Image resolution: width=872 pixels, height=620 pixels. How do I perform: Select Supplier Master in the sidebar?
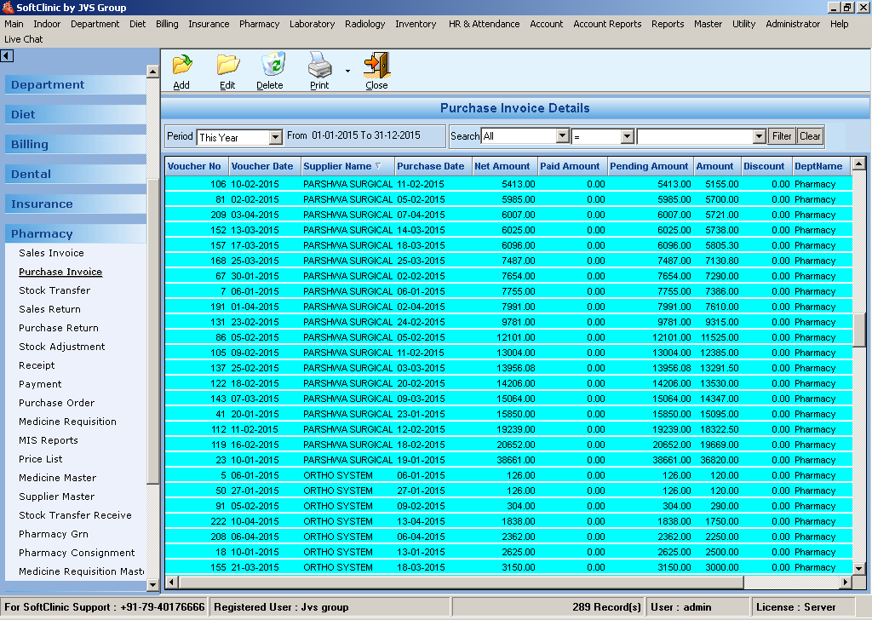[57, 497]
